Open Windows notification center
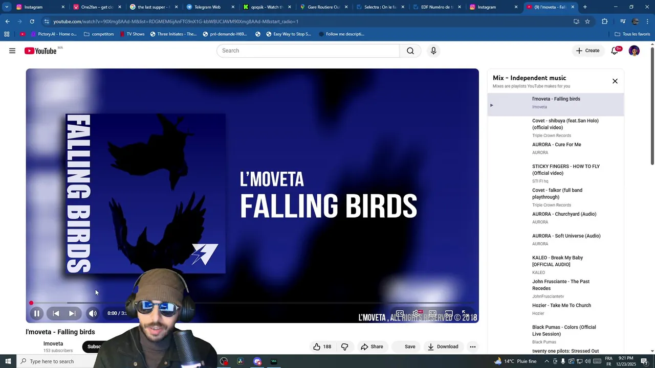Image resolution: width=655 pixels, height=368 pixels. pos(645,361)
